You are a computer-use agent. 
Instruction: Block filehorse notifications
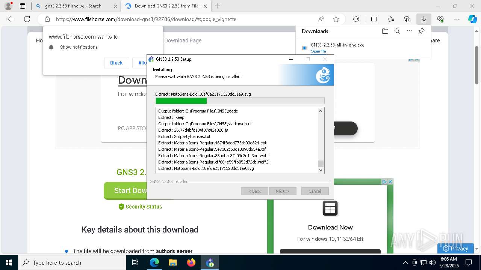[x=116, y=63]
